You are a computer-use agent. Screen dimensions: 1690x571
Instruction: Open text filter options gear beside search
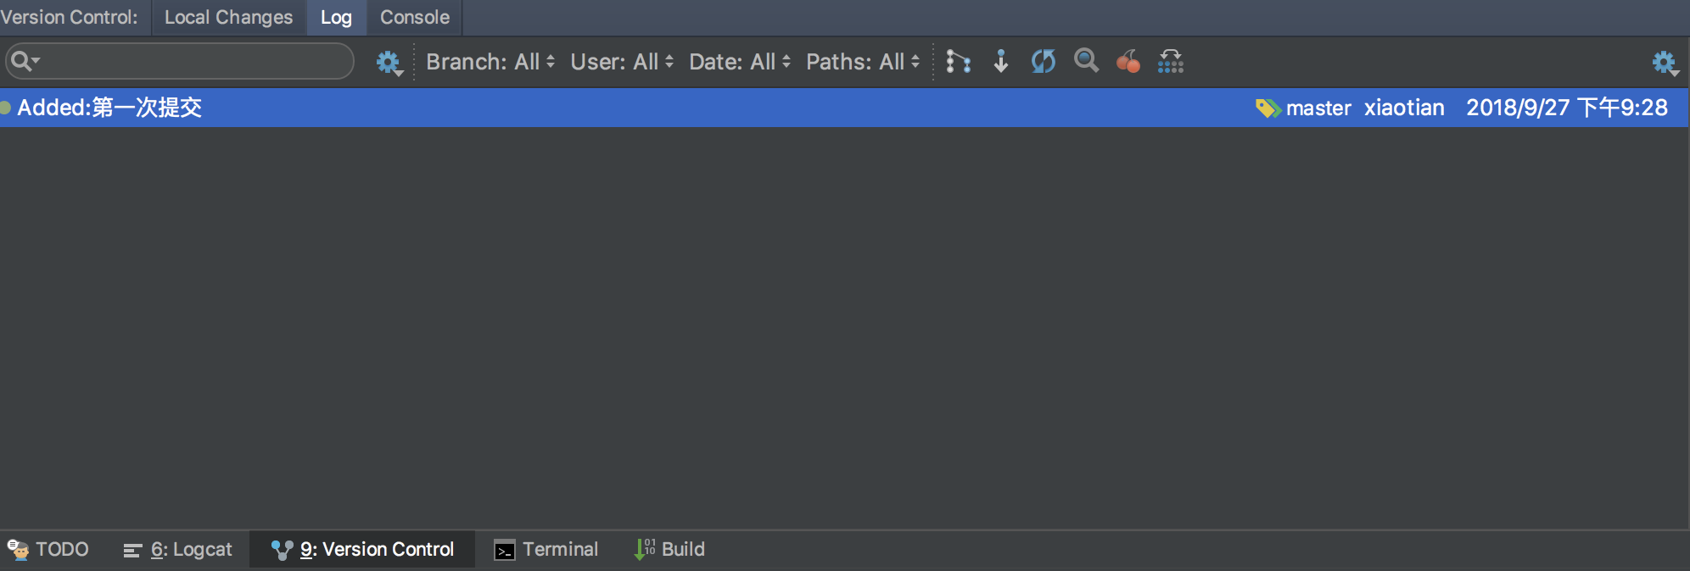(389, 63)
